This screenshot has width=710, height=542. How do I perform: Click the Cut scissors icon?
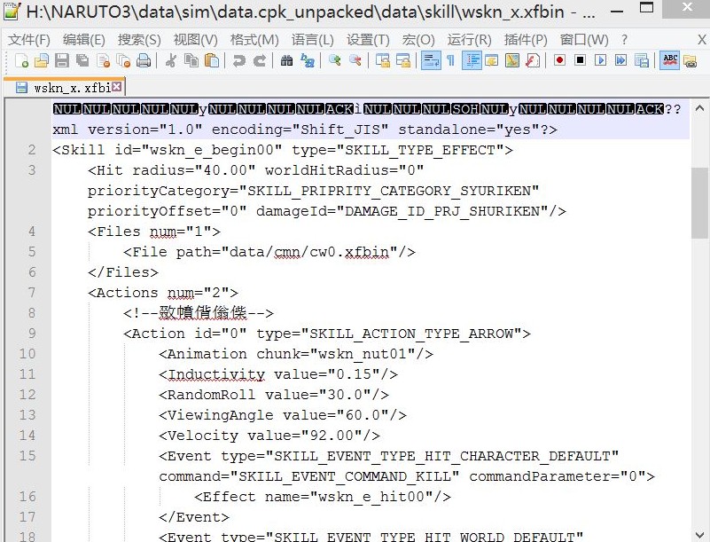click(171, 60)
